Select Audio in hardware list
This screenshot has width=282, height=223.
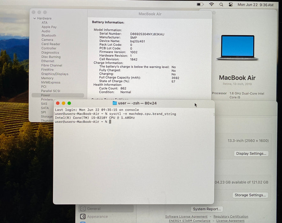46,31
